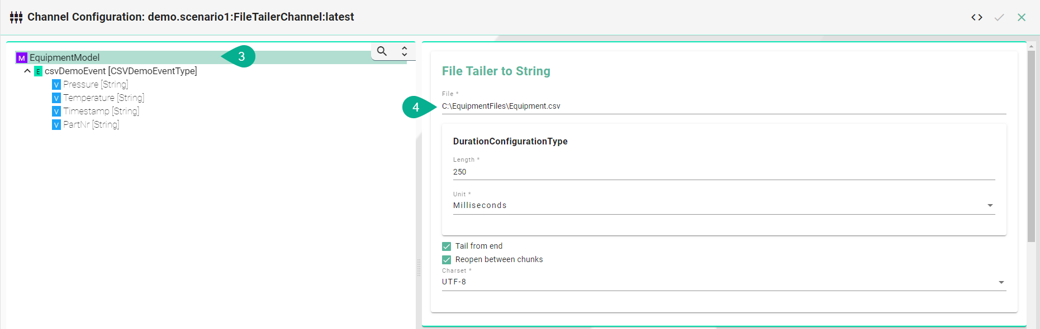Click the green E csvDemoEvent icon
This screenshot has height=329, width=1040.
(38, 71)
